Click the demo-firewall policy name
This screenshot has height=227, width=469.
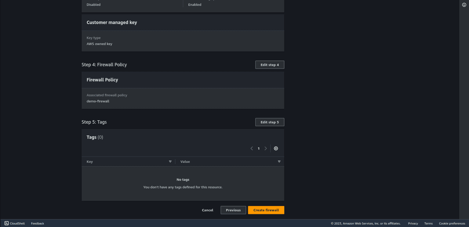(x=98, y=101)
